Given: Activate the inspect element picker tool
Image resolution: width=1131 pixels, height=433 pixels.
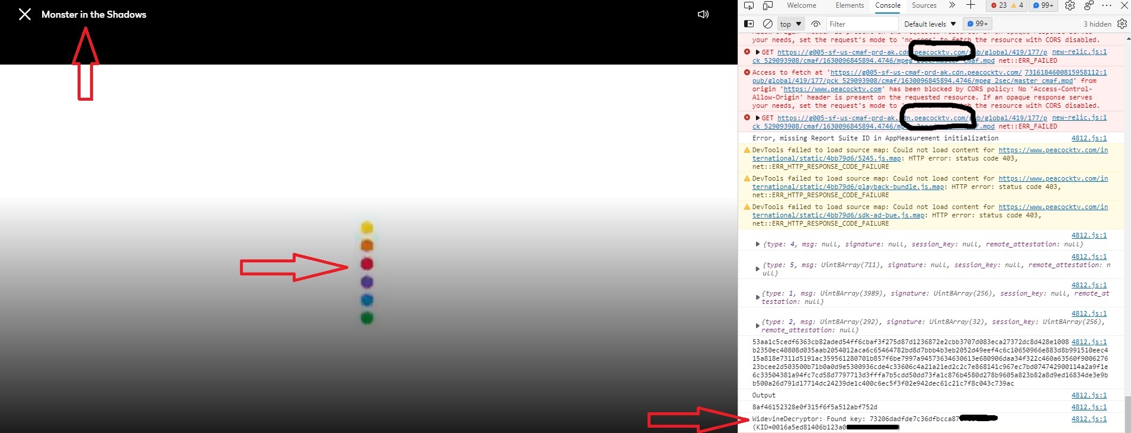Looking at the screenshot, I should (749, 6).
